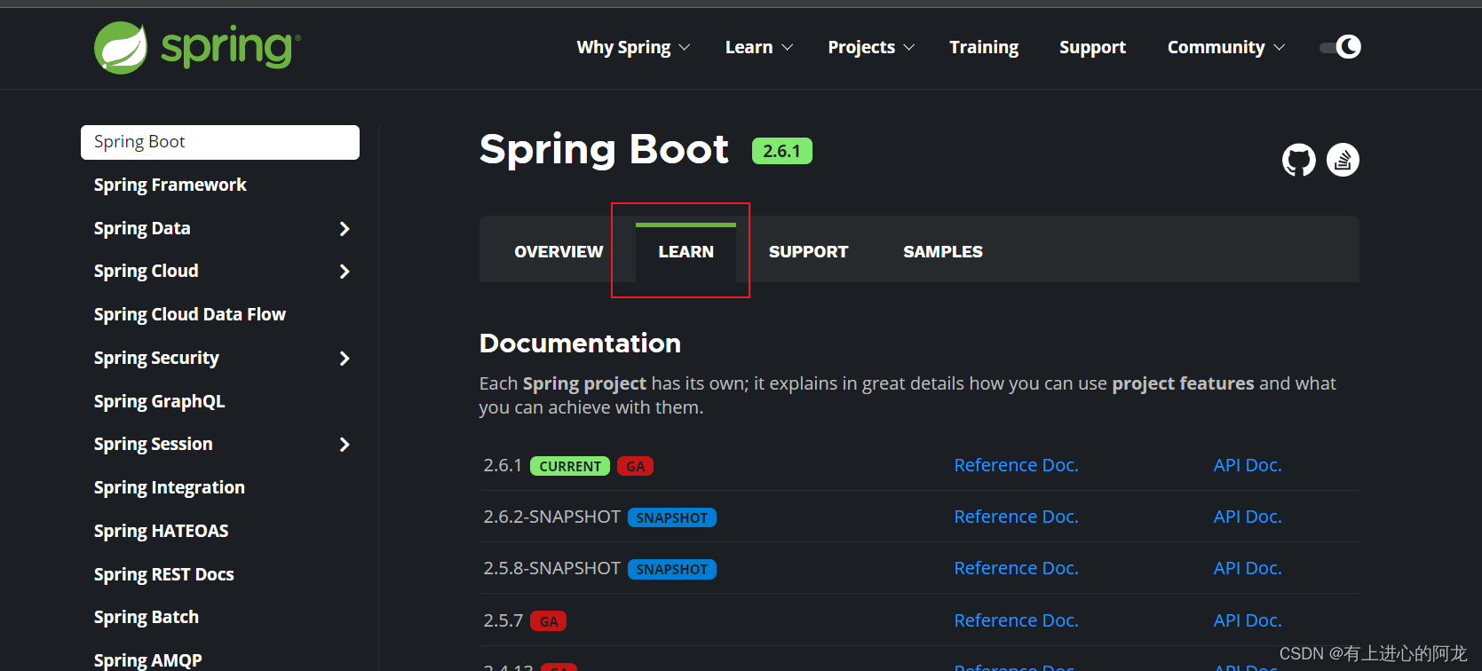Open Spring Framework in the sidebar
This screenshot has width=1482, height=671.
tap(170, 185)
